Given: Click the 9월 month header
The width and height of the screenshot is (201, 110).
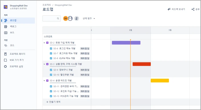Looking at the screenshot, I should [170, 30].
